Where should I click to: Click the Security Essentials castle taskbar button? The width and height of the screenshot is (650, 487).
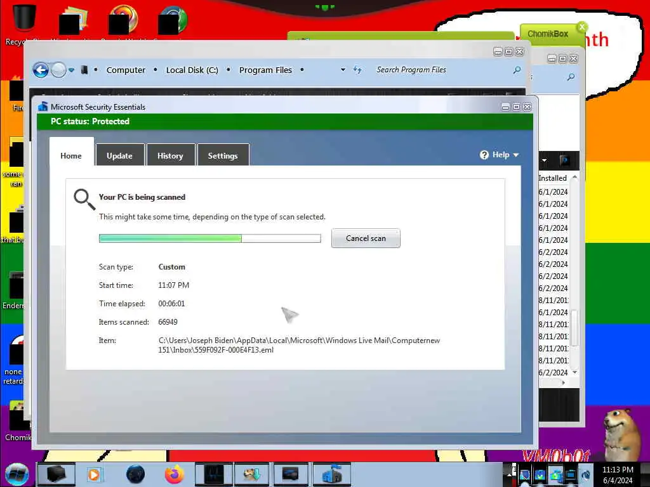[x=331, y=474]
